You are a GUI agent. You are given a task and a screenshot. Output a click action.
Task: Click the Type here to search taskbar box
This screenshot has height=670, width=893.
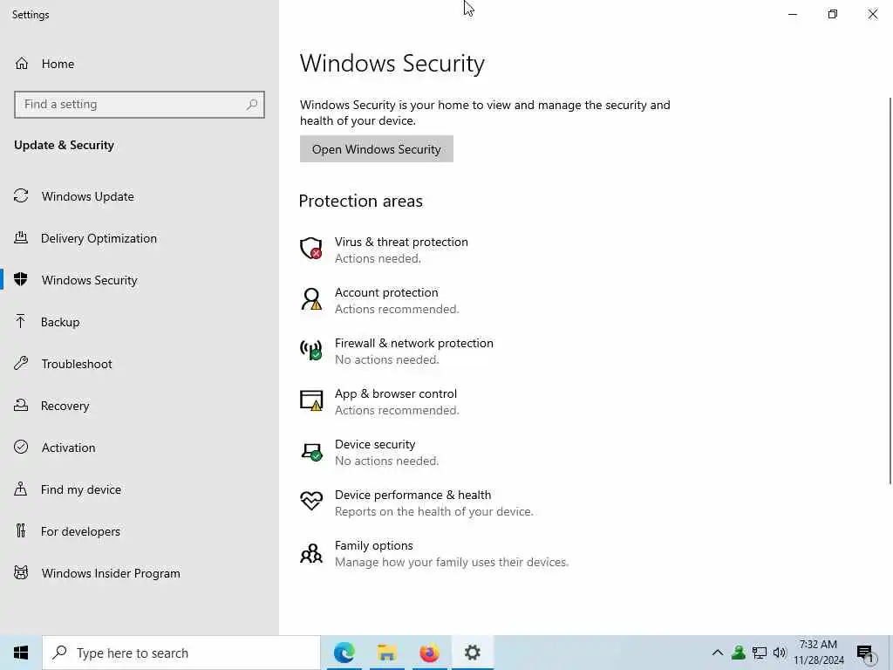tap(181, 653)
